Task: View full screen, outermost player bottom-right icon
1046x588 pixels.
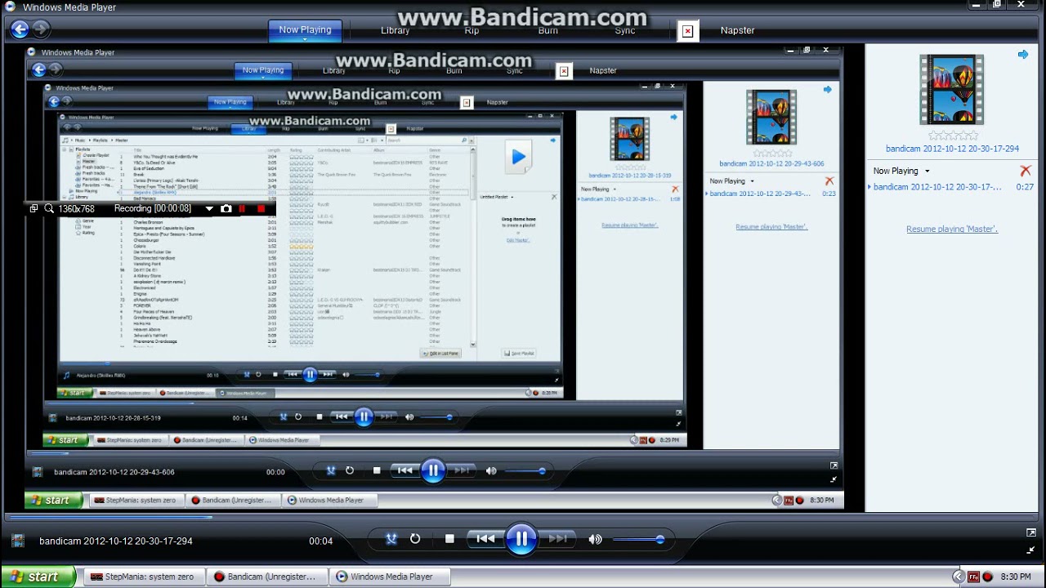Action: tap(1031, 532)
